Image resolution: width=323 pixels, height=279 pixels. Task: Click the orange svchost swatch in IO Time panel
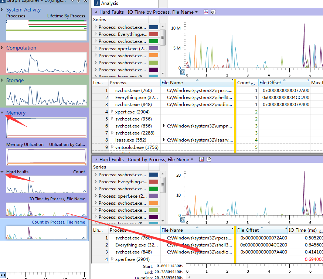pos(154,55)
